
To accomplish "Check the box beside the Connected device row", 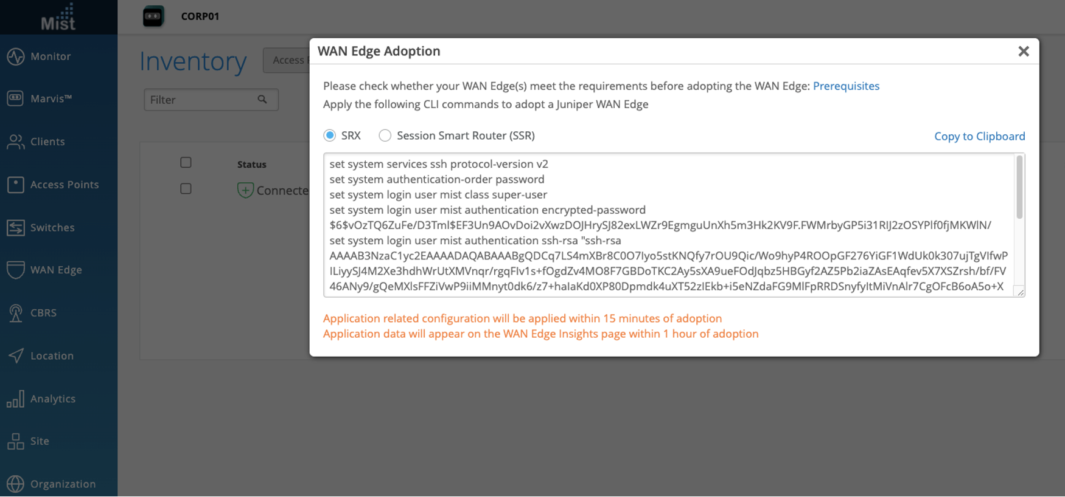I will pyautogui.click(x=186, y=189).
